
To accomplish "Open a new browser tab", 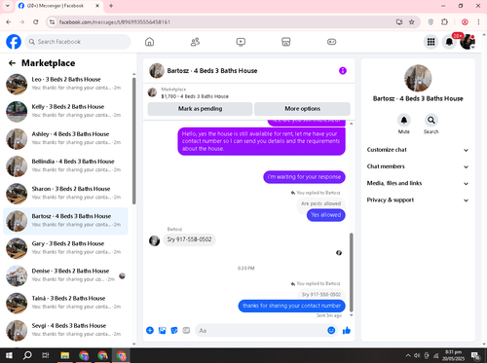I will point(111,6).
